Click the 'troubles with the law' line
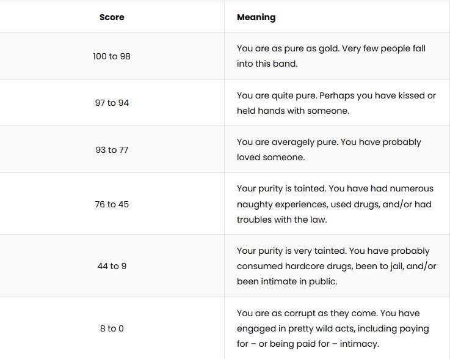 282,220
